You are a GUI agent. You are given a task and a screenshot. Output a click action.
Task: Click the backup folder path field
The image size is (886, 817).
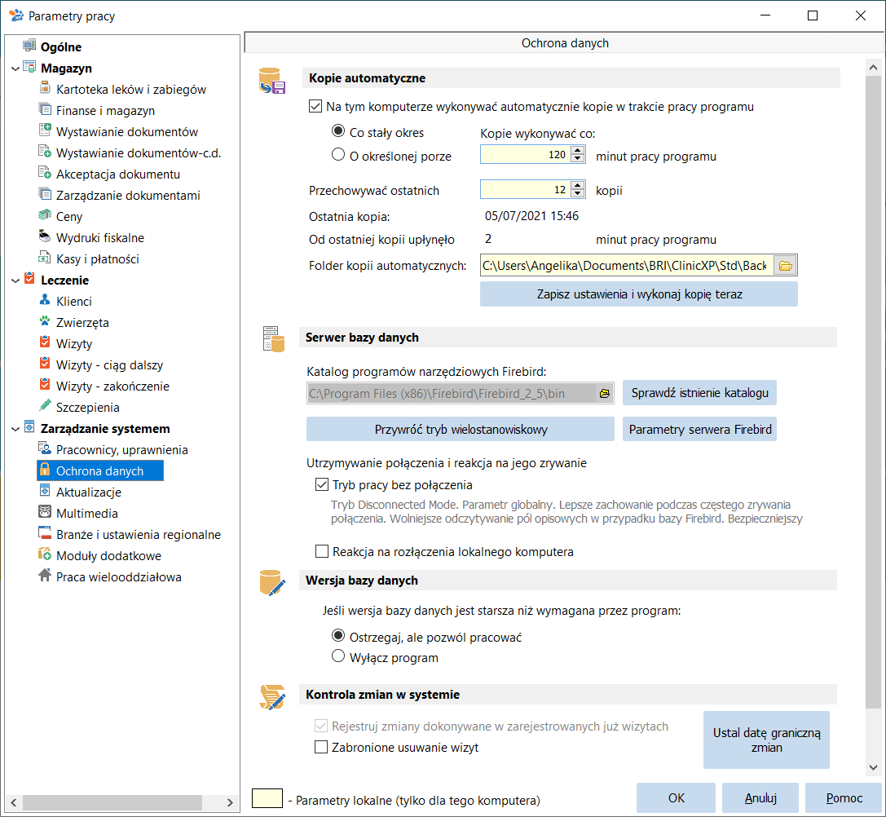[627, 266]
